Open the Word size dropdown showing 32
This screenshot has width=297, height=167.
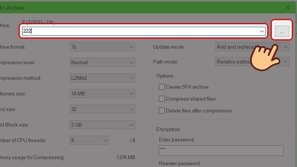tap(102, 109)
